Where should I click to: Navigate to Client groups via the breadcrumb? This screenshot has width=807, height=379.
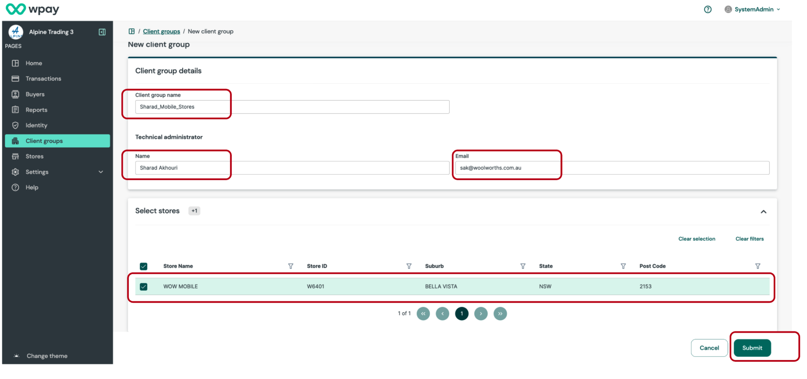coord(161,31)
